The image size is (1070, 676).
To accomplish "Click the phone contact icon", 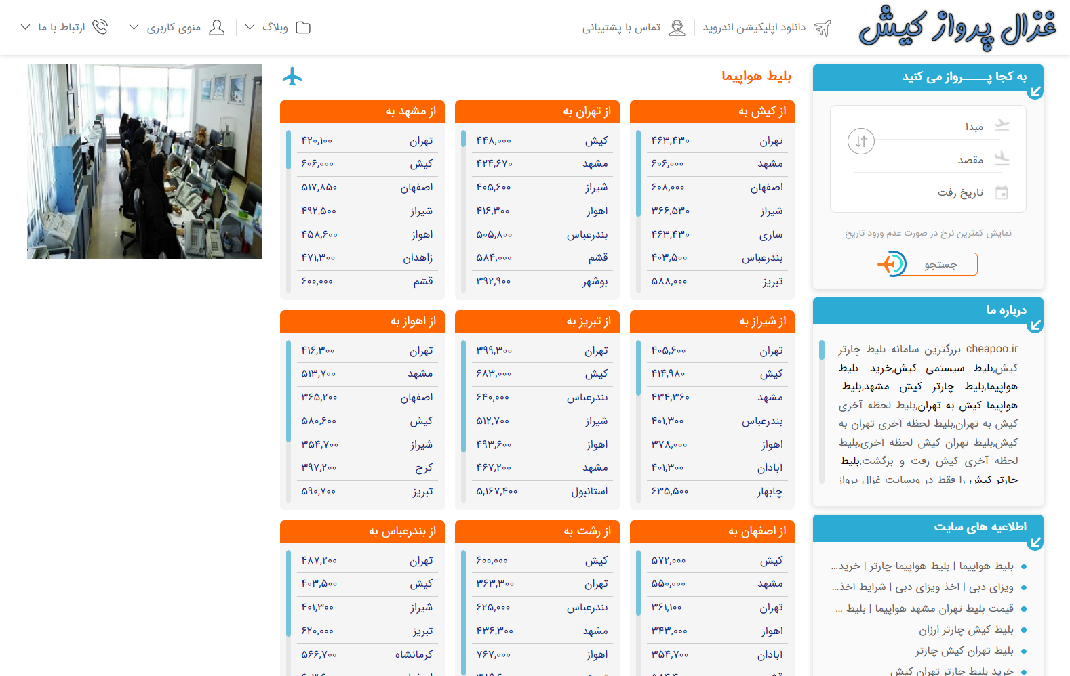I will tap(100, 27).
